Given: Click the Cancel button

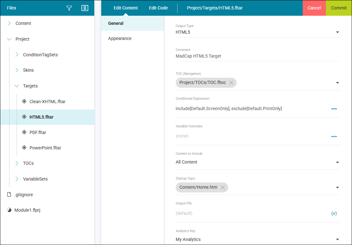Looking at the screenshot, I should (x=314, y=8).
